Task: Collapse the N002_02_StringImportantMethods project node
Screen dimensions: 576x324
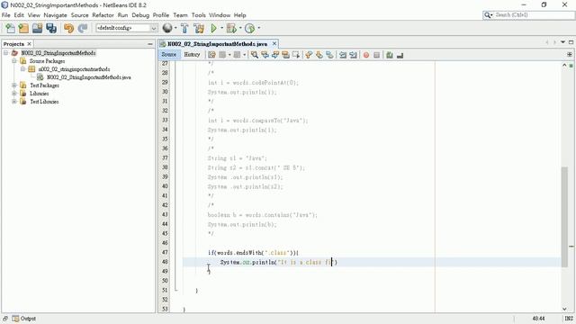Action: [6, 53]
